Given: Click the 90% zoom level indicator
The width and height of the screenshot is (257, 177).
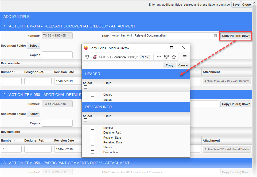Looking at the screenshot, I should coord(145,57).
